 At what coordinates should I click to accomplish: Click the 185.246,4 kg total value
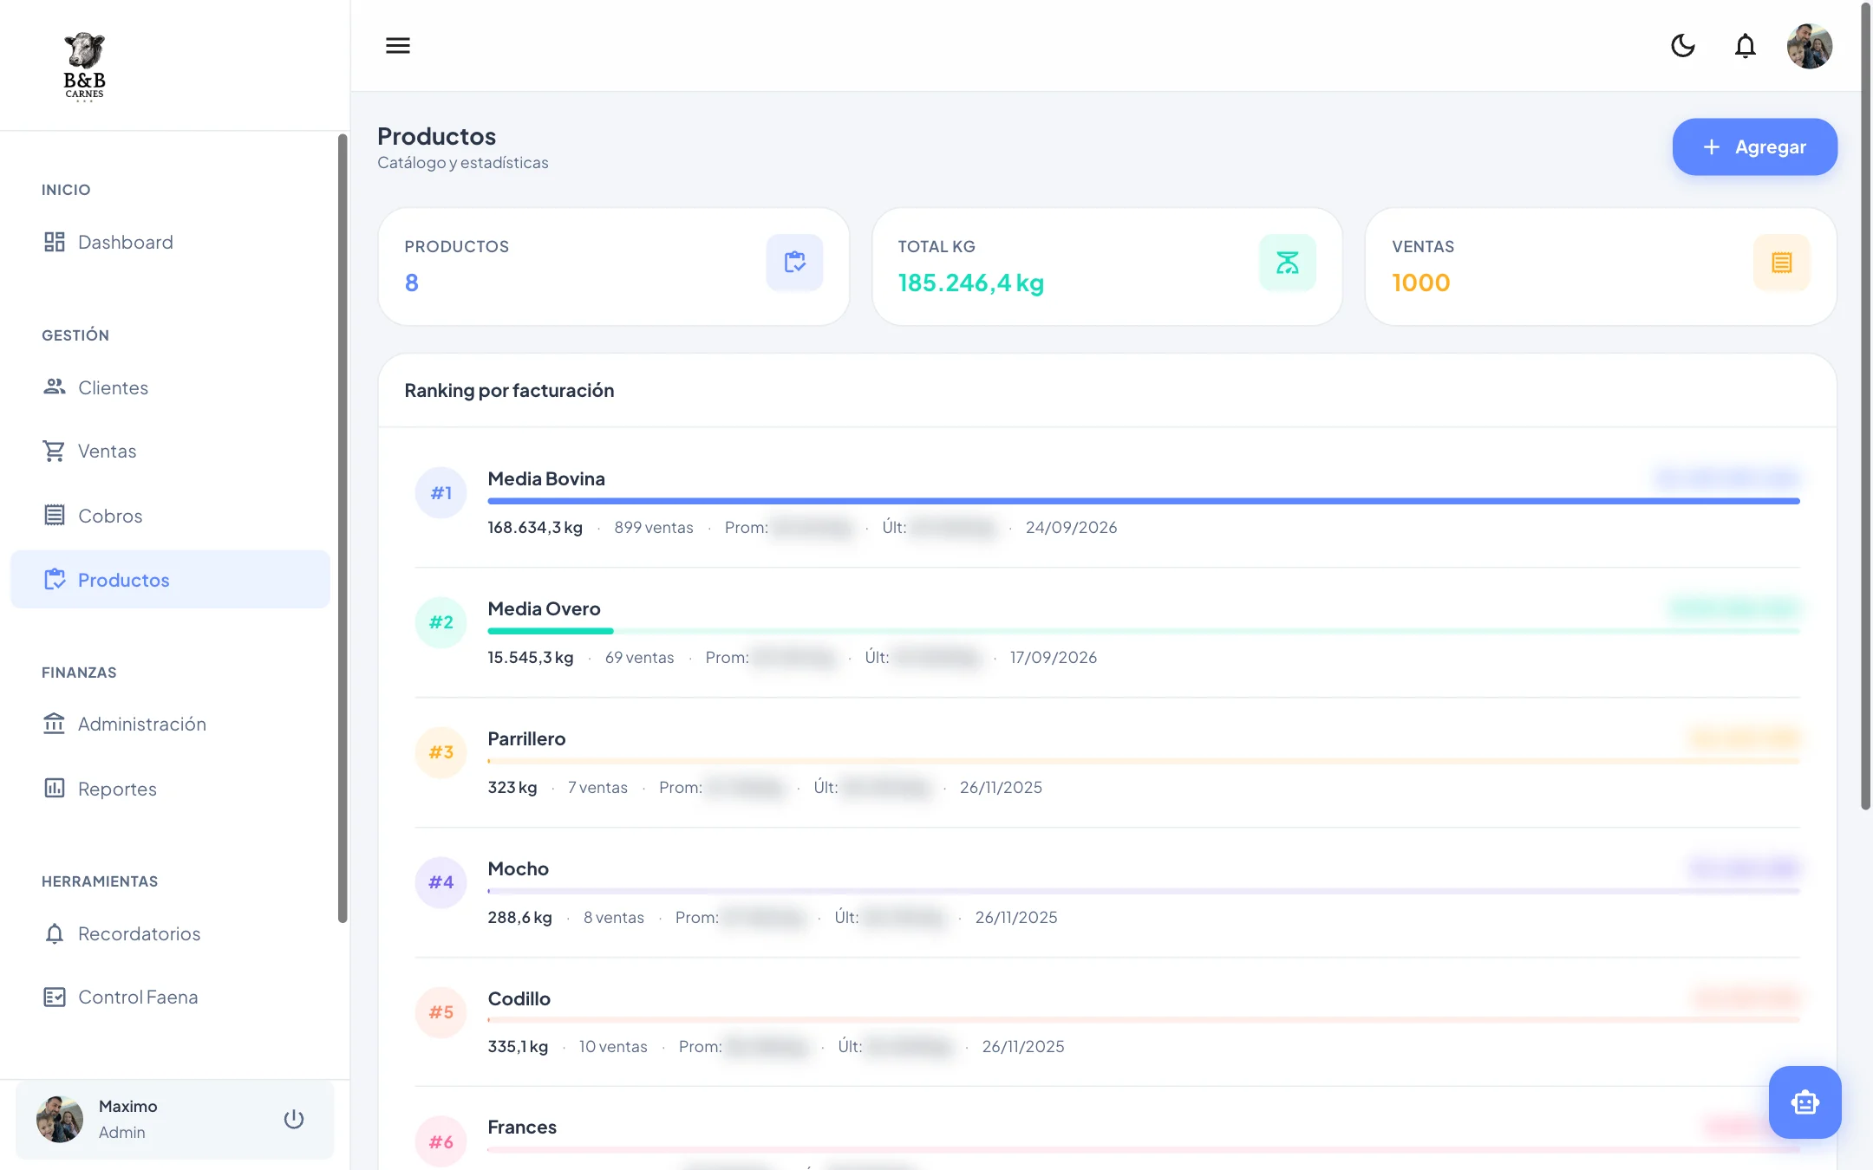[x=971, y=283]
